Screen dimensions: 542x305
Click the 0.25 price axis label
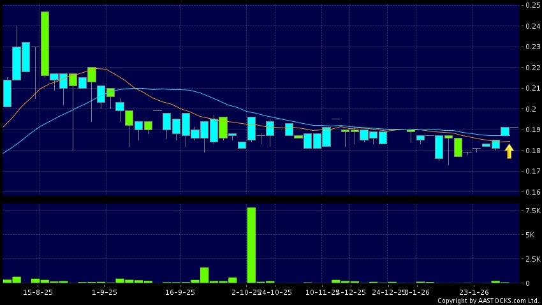tap(532, 5)
